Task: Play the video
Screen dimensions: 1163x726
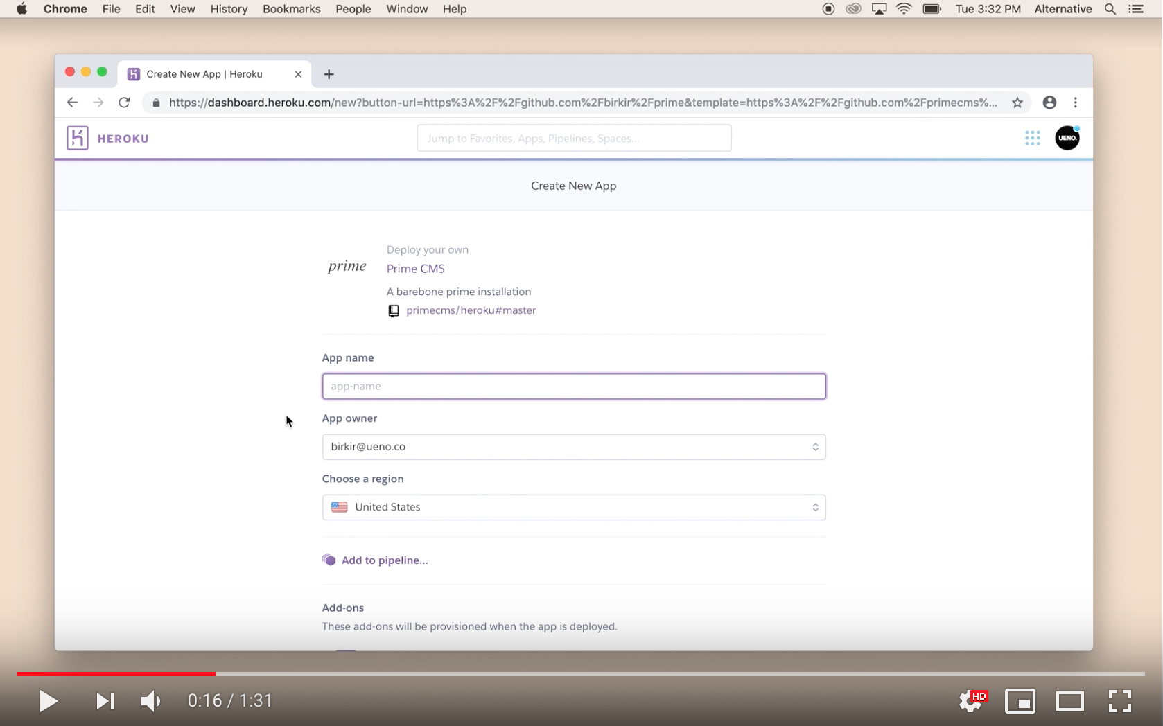Action: (48, 701)
